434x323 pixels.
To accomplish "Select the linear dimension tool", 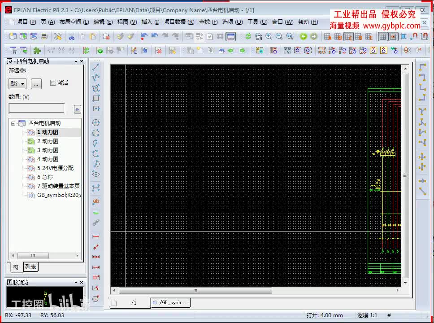I will [96, 236].
